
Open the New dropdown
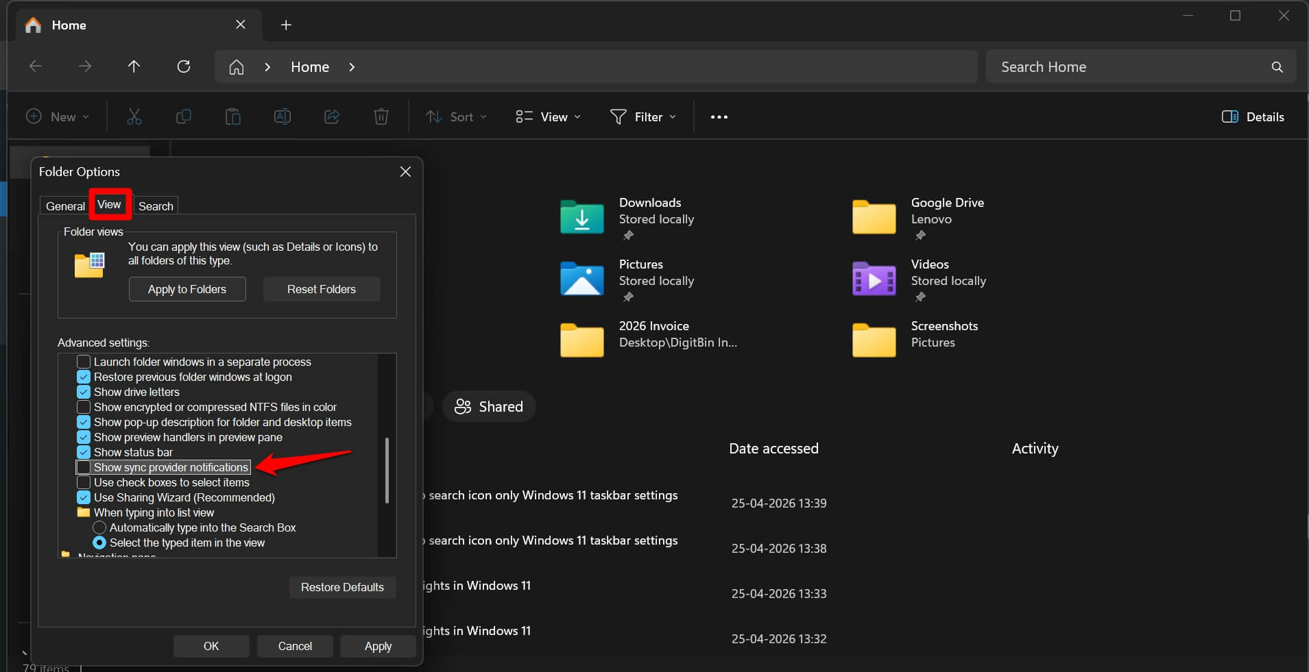tap(58, 116)
